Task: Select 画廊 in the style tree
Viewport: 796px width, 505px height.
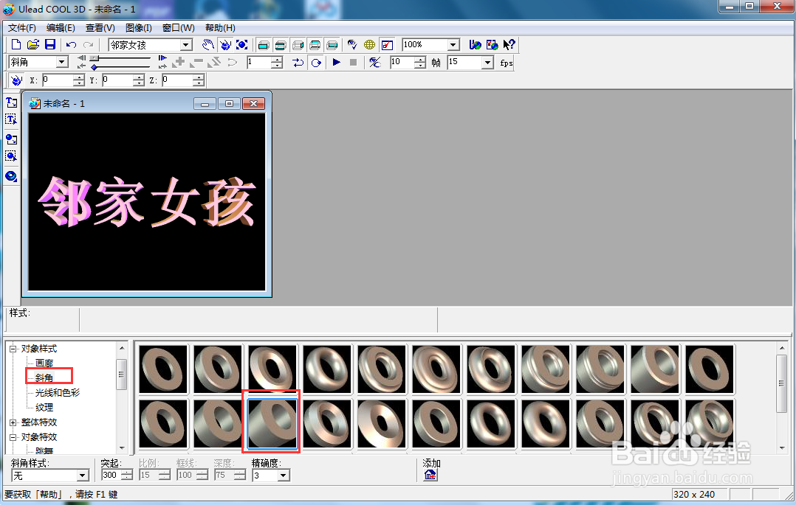Action: [44, 363]
